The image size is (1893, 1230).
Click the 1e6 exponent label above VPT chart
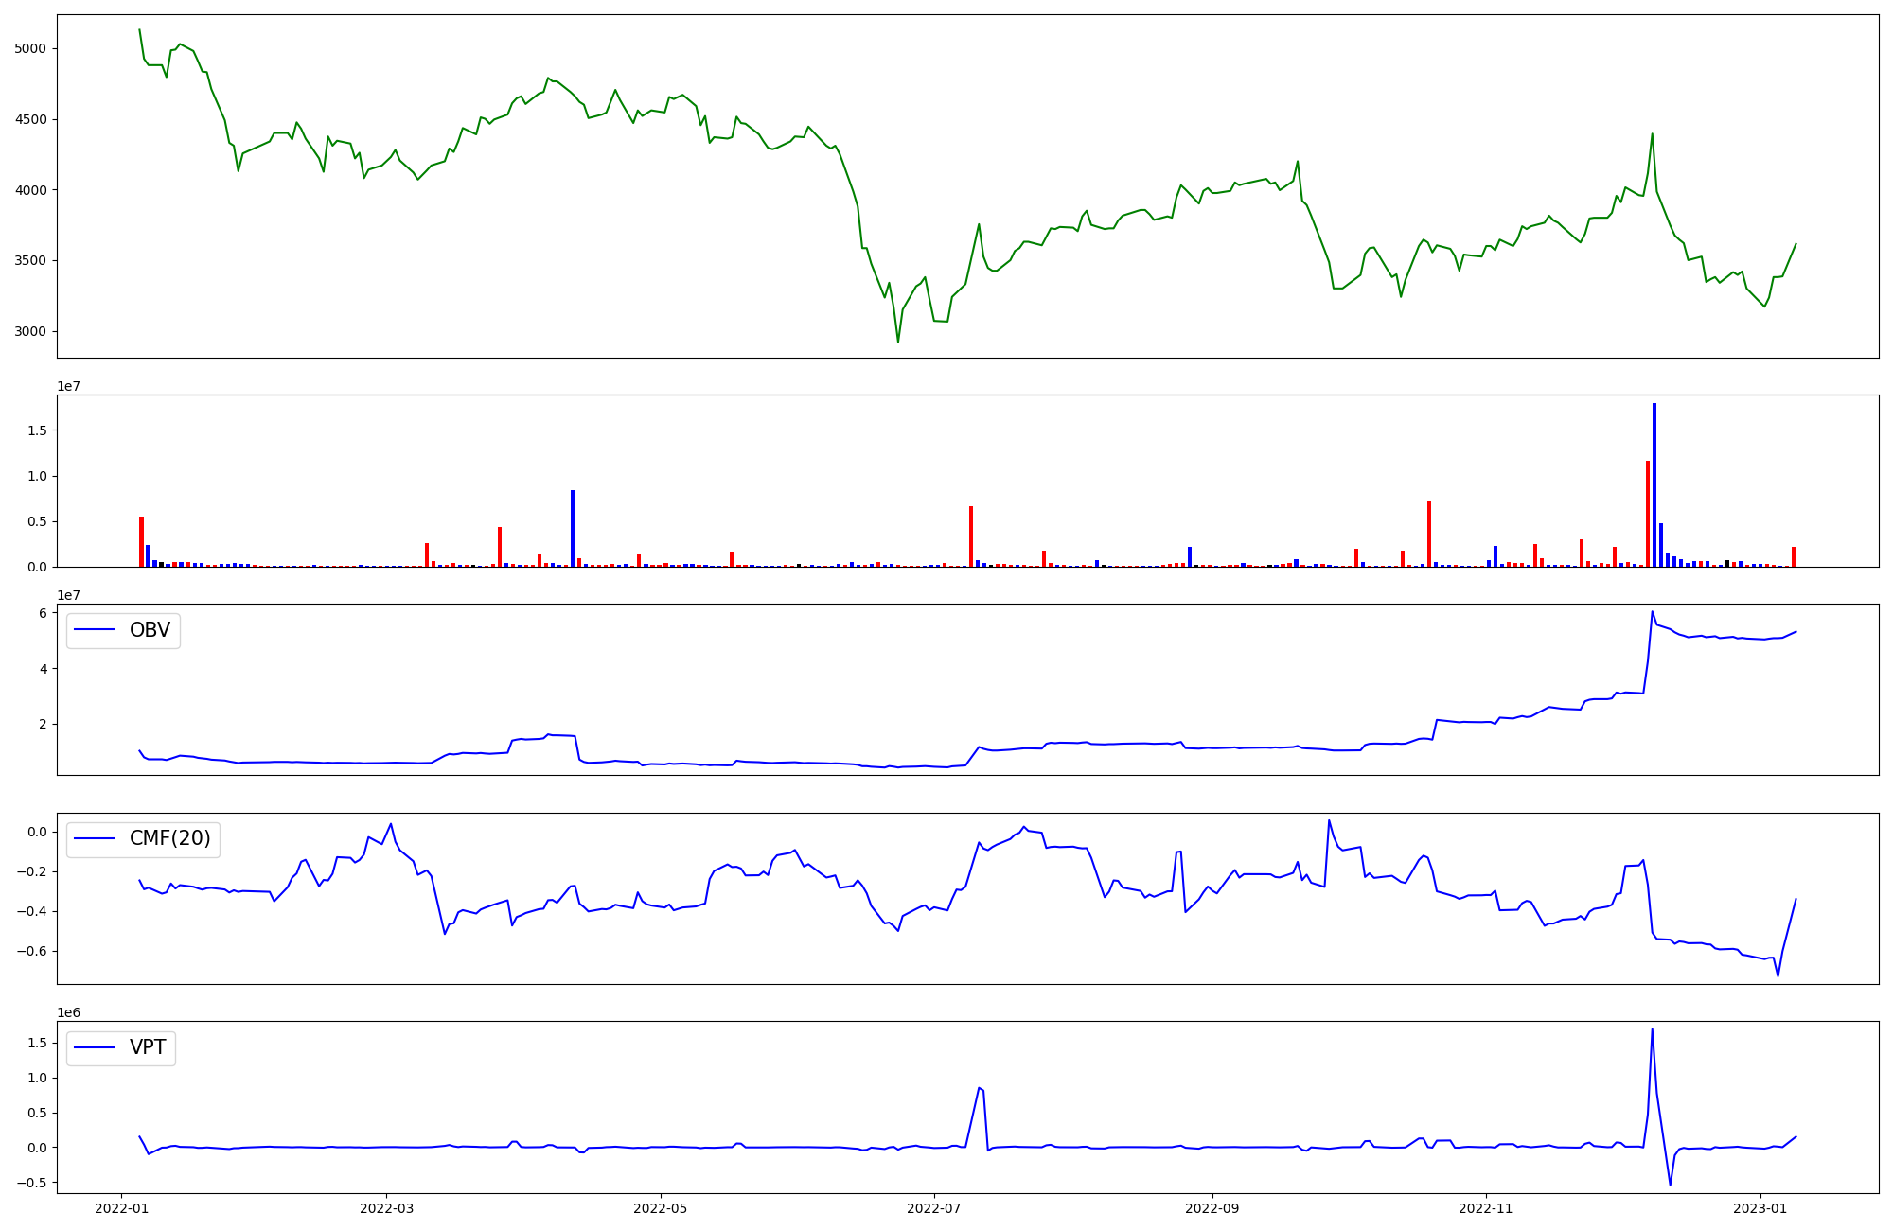[x=68, y=1012]
